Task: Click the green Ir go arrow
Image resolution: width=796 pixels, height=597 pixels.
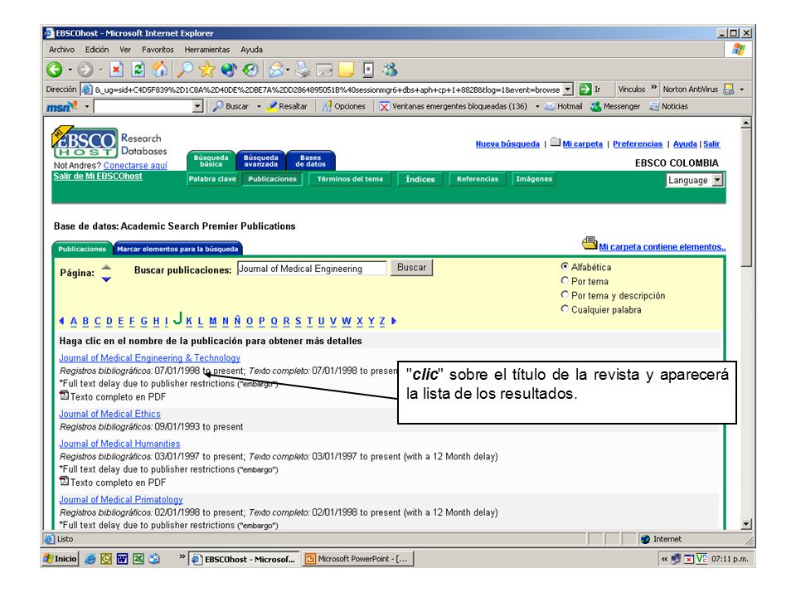Action: 585,90
